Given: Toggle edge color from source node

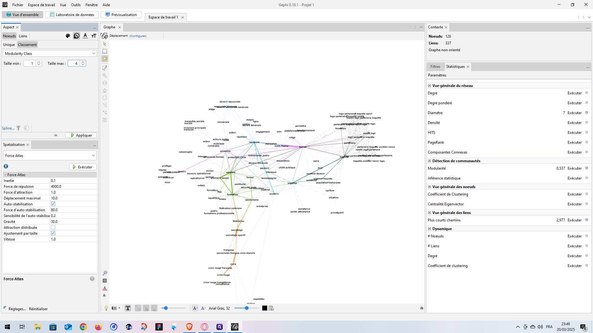Looking at the screenshot, I should point(146,308).
